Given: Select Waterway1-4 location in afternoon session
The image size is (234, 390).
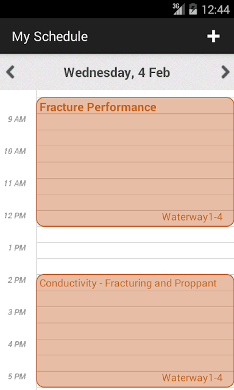Looking at the screenshot, I should click(x=192, y=378).
